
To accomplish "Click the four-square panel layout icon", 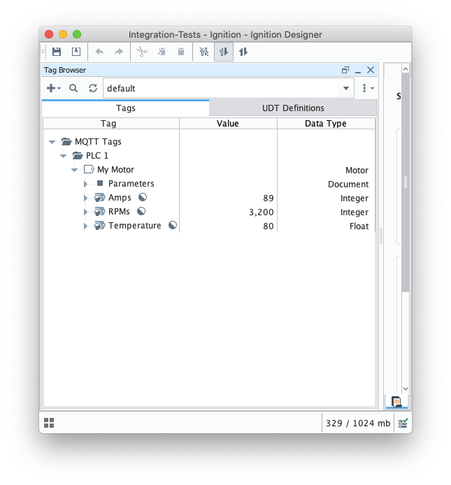I will coord(49,423).
